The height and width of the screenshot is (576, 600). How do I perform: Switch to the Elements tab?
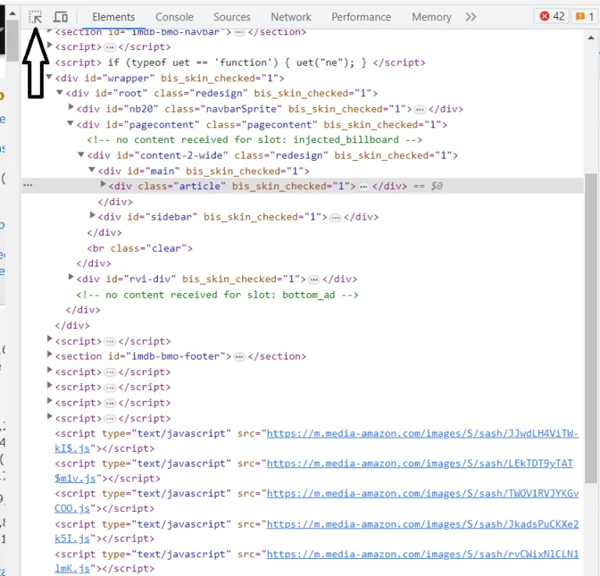point(113,17)
